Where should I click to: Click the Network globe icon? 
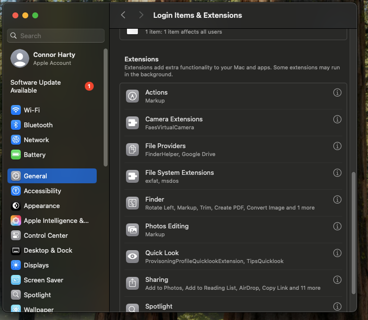pos(16,140)
